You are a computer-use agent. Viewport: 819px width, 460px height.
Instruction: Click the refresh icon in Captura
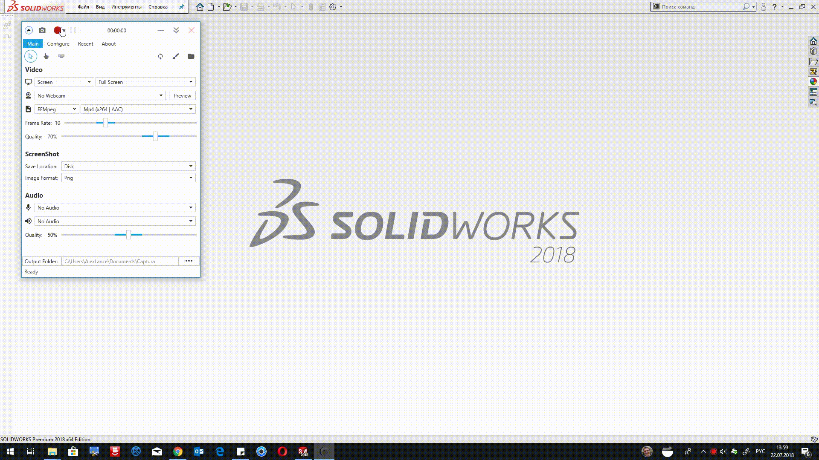click(160, 56)
